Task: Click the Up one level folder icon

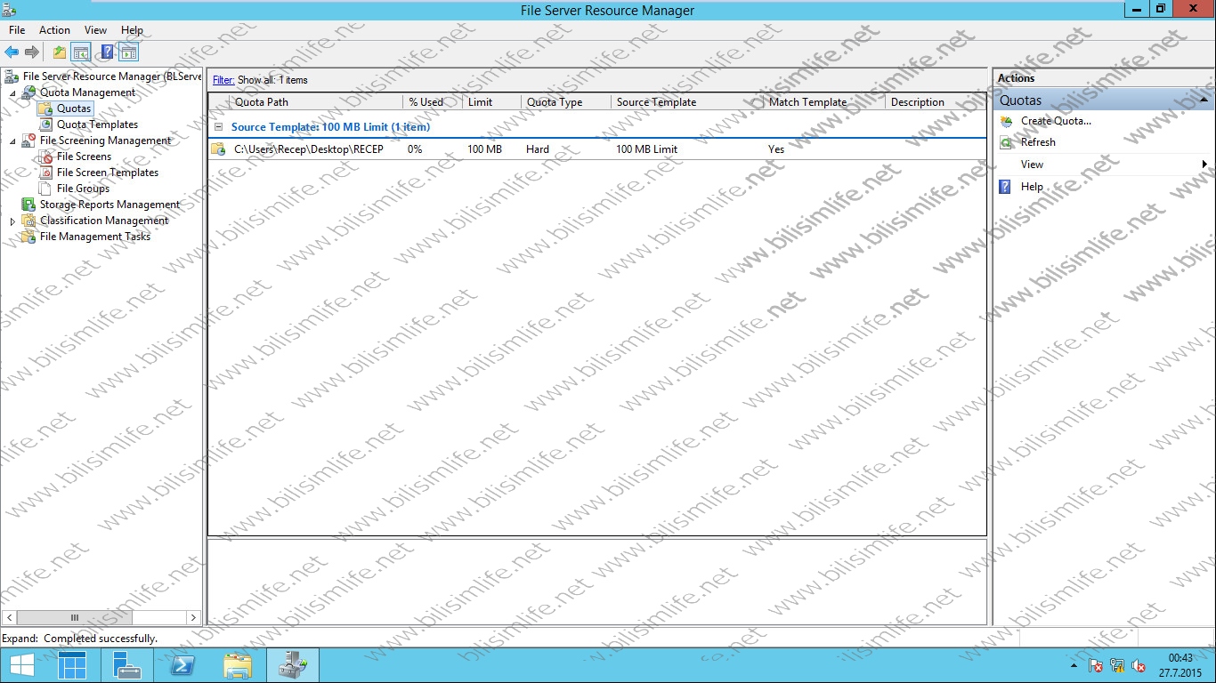Action: click(x=60, y=52)
